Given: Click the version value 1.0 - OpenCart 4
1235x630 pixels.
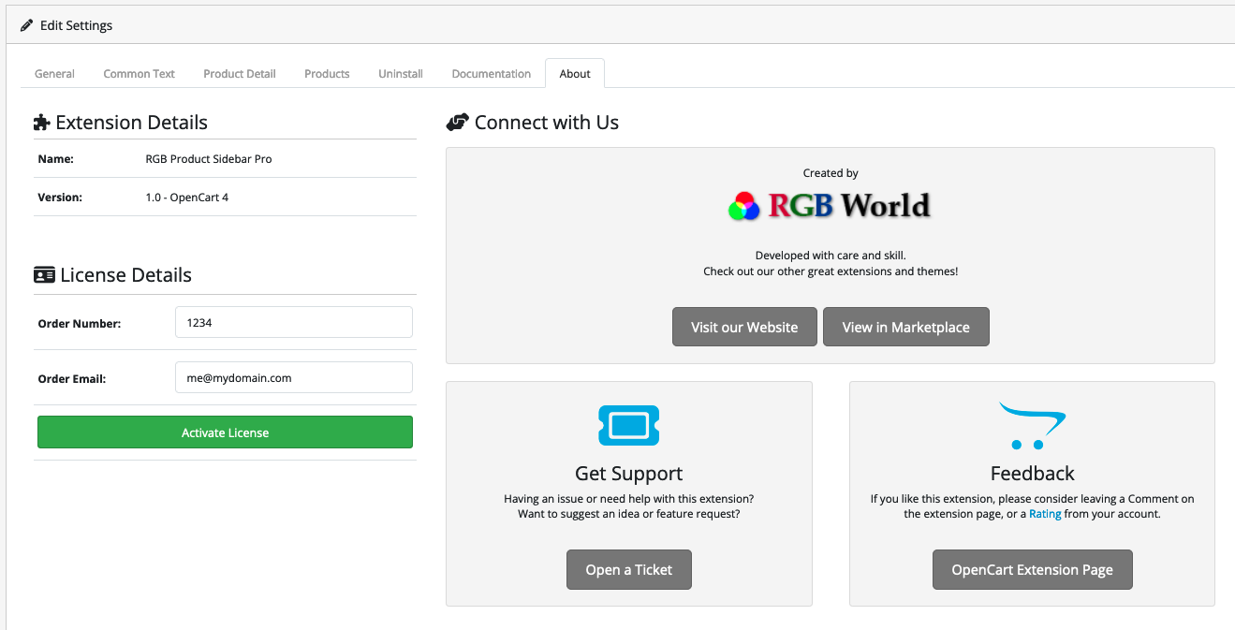Looking at the screenshot, I should (x=187, y=198).
